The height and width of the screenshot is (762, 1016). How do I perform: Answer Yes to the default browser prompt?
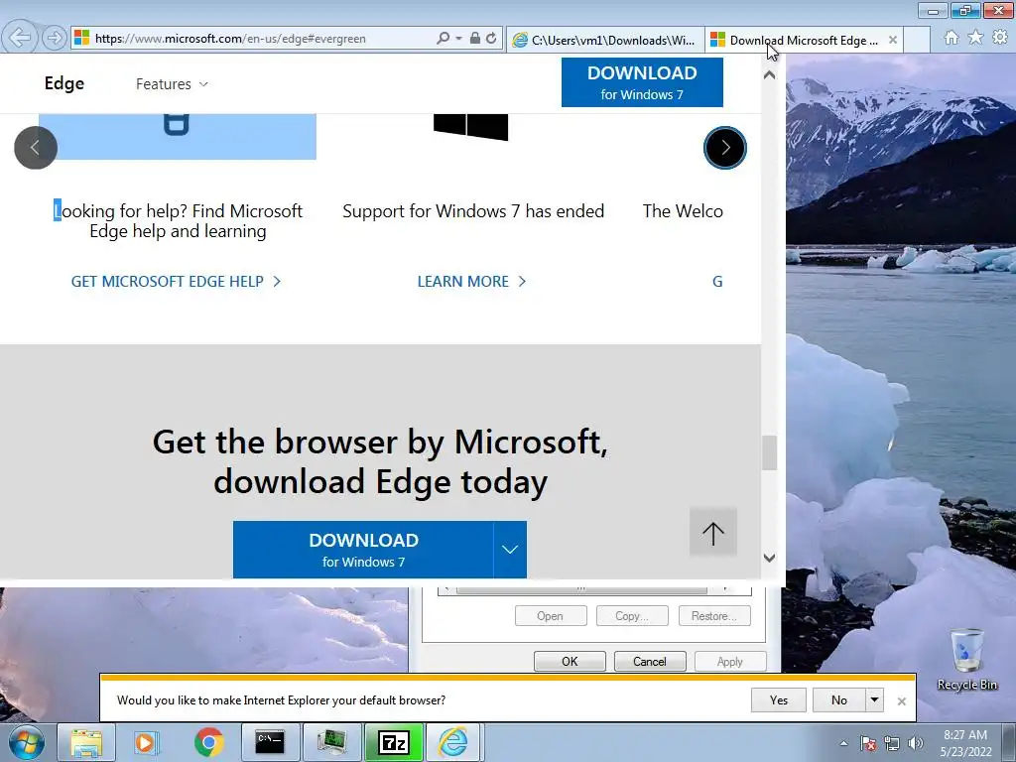(x=778, y=699)
